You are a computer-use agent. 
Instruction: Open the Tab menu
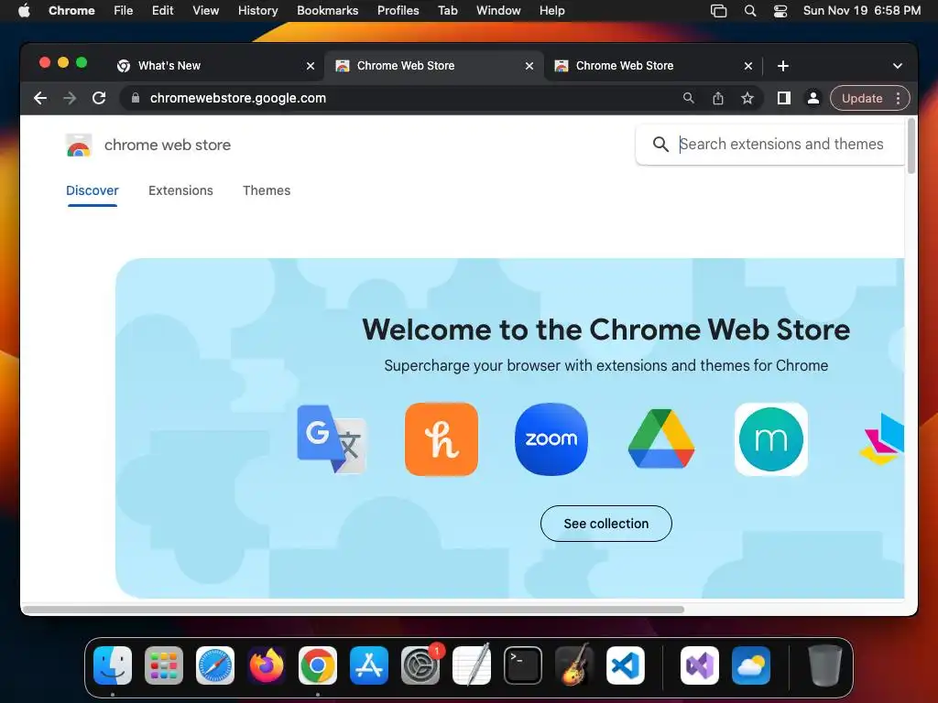447,10
